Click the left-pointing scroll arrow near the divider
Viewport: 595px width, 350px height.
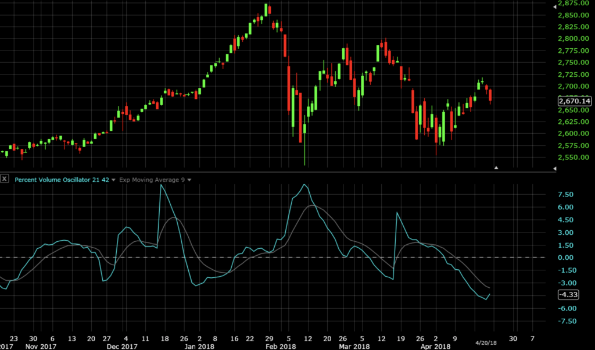tap(556, 169)
